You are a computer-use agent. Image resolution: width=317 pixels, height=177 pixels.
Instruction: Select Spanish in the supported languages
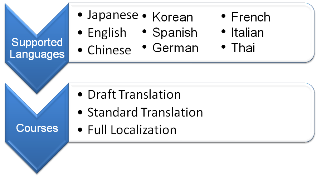pos(175,33)
